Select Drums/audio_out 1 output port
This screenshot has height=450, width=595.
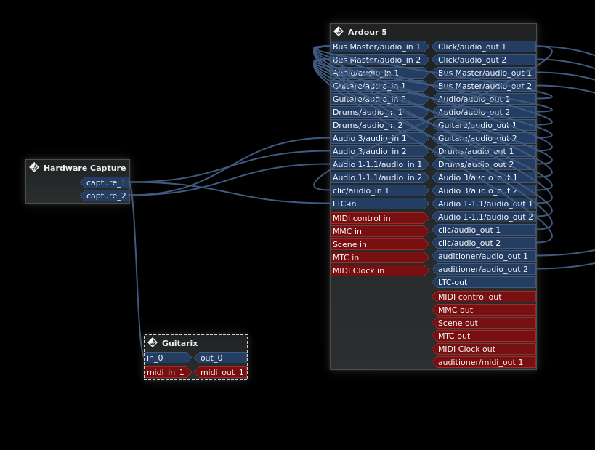click(x=484, y=151)
